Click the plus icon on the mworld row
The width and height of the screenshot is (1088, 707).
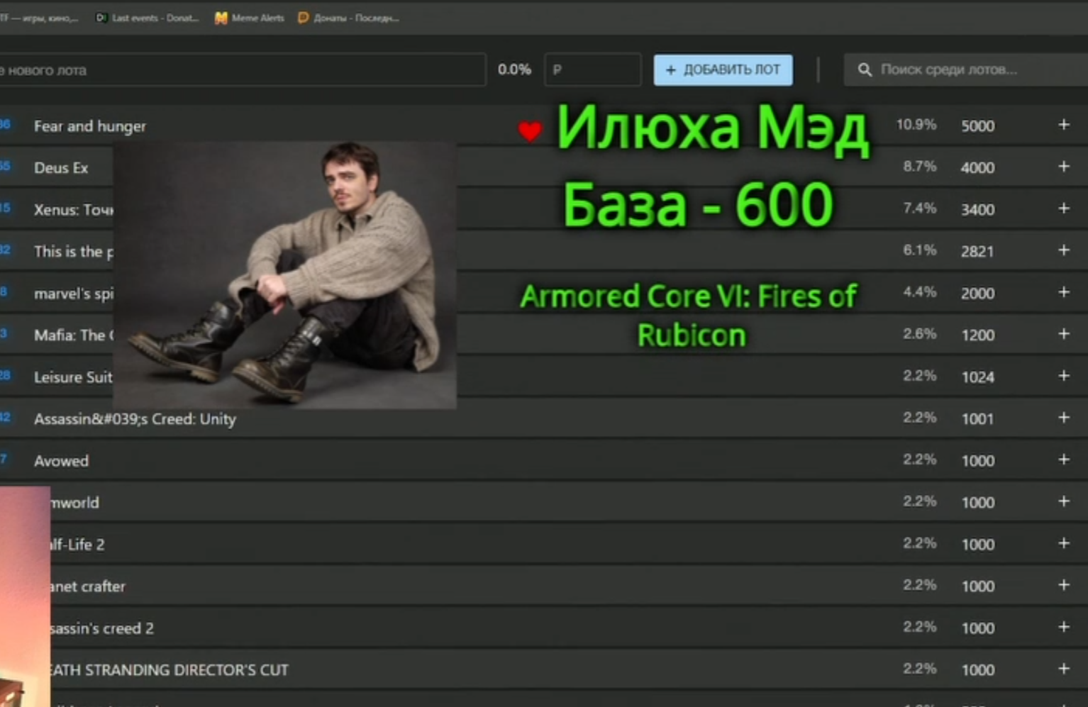(x=1064, y=501)
